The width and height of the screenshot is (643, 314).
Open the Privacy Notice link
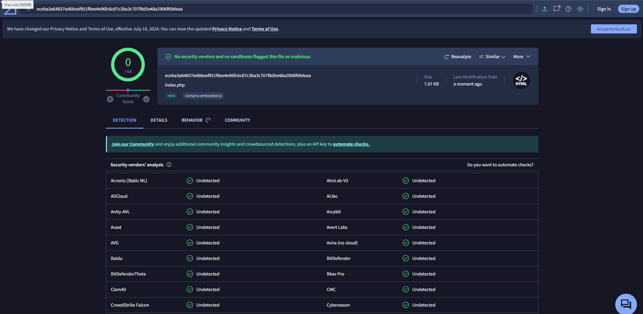227,29
